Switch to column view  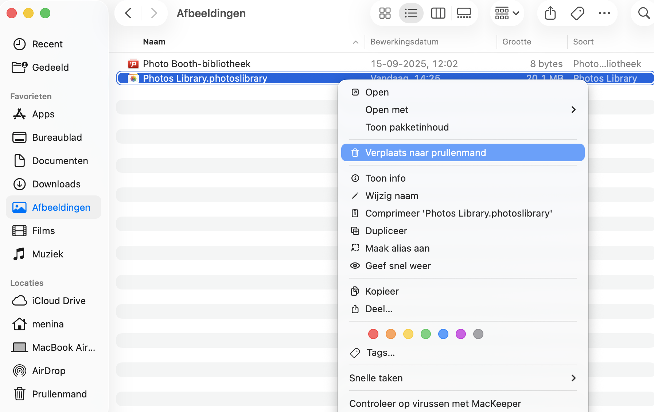(x=438, y=13)
